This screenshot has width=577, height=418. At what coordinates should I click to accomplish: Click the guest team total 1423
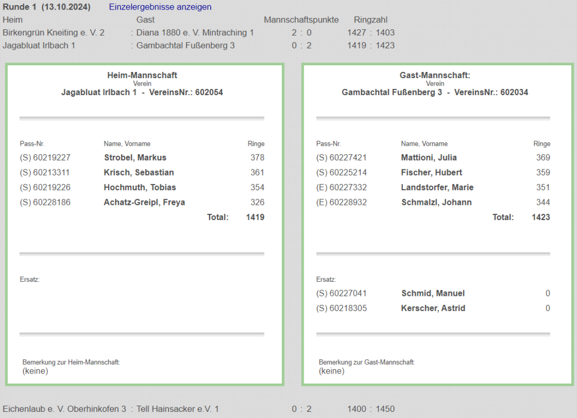[540, 217]
